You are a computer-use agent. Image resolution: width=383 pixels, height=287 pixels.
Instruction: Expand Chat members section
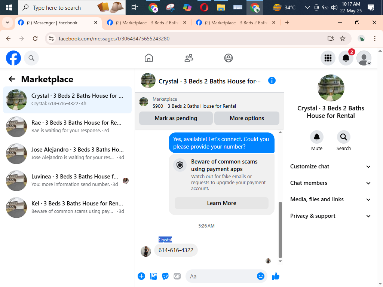coord(331,183)
